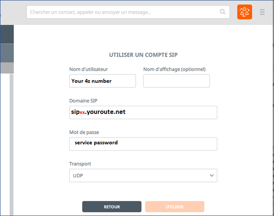
Task: Click the Nom d'affichage (optionnel) label
Action: [x=175, y=69]
